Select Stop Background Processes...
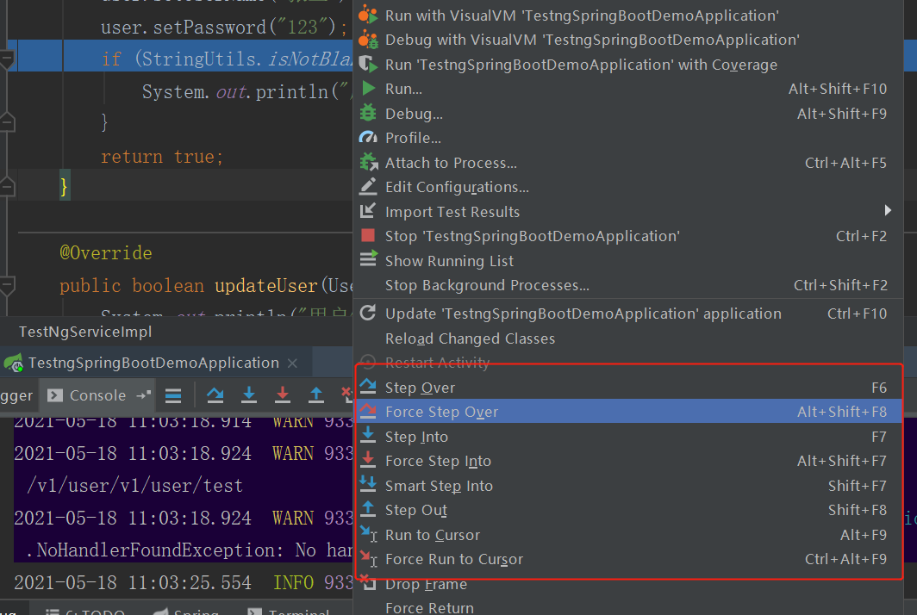 (628, 286)
